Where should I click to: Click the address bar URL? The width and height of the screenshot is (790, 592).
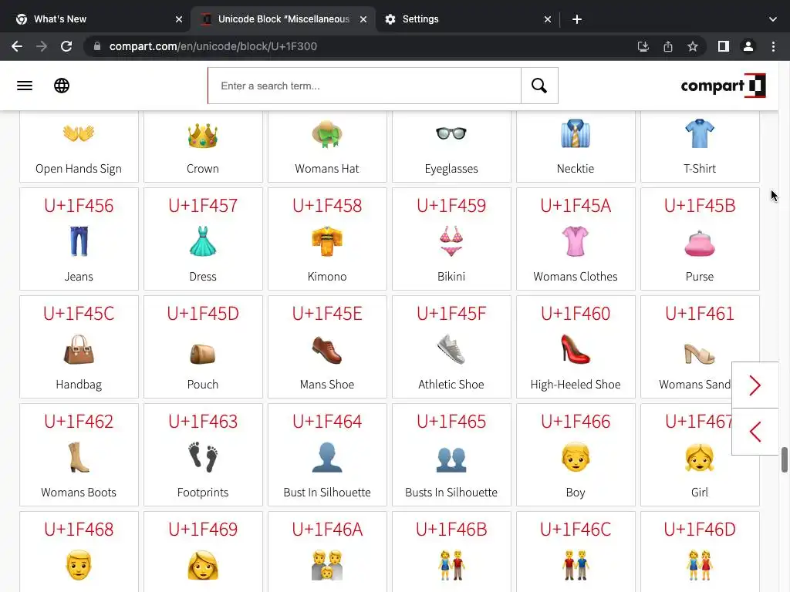click(x=213, y=46)
